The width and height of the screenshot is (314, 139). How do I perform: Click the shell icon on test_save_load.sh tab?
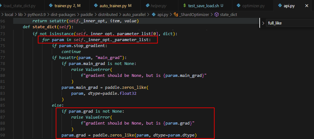(x=184, y=6)
